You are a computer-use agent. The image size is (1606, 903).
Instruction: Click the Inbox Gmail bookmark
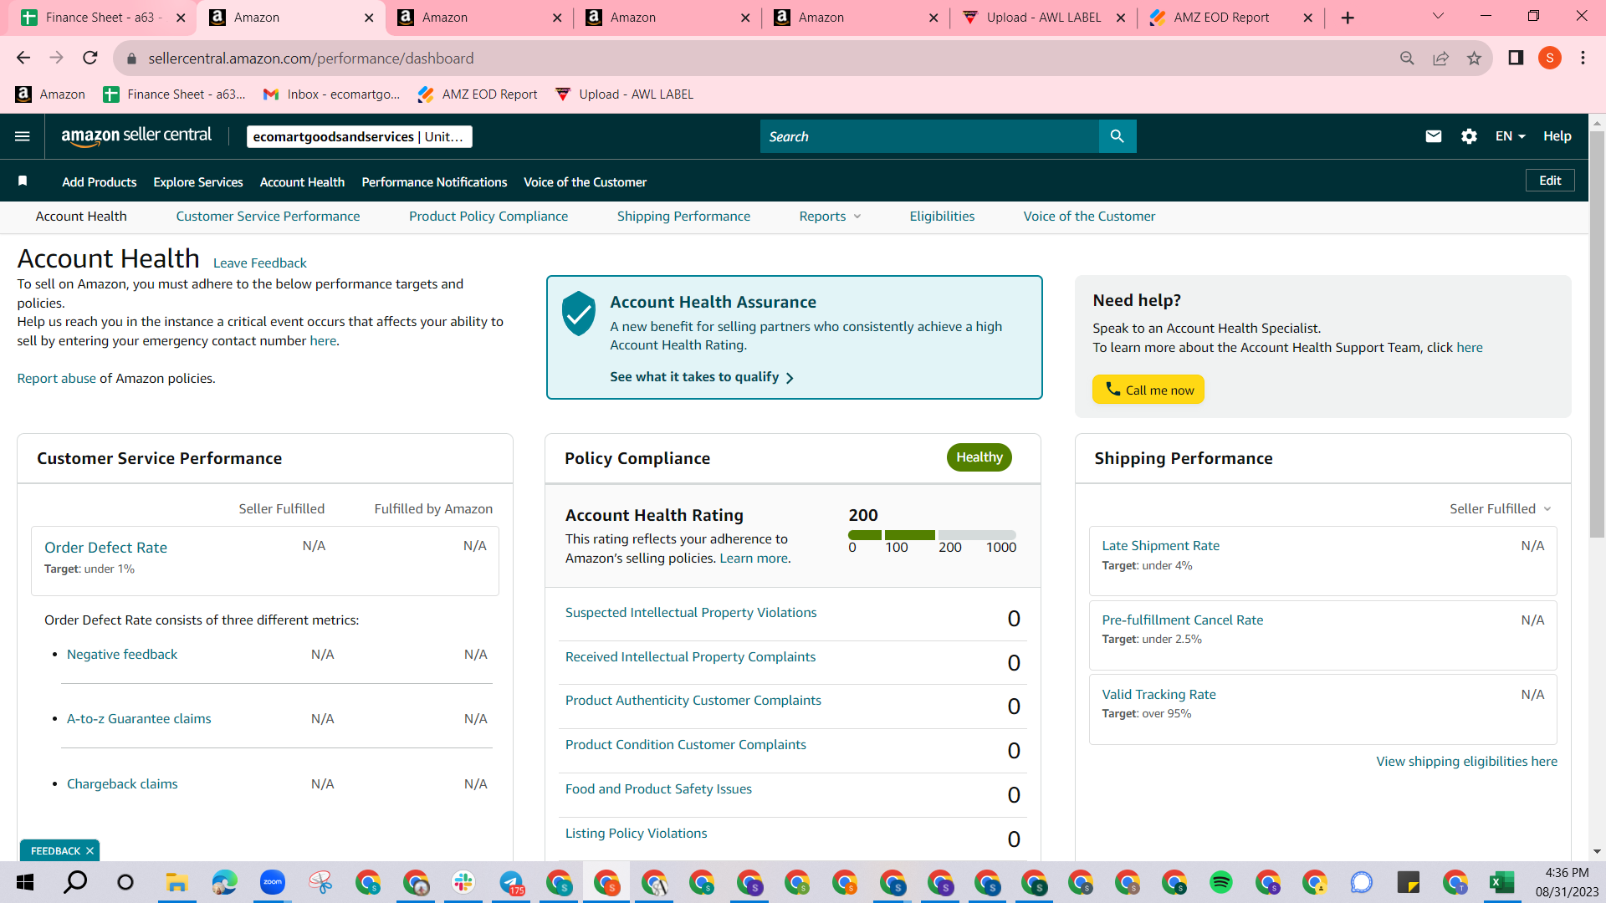point(332,94)
